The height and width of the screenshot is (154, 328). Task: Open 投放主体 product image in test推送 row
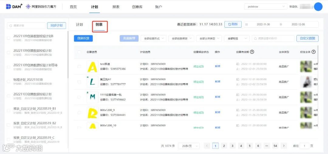click(x=306, y=67)
